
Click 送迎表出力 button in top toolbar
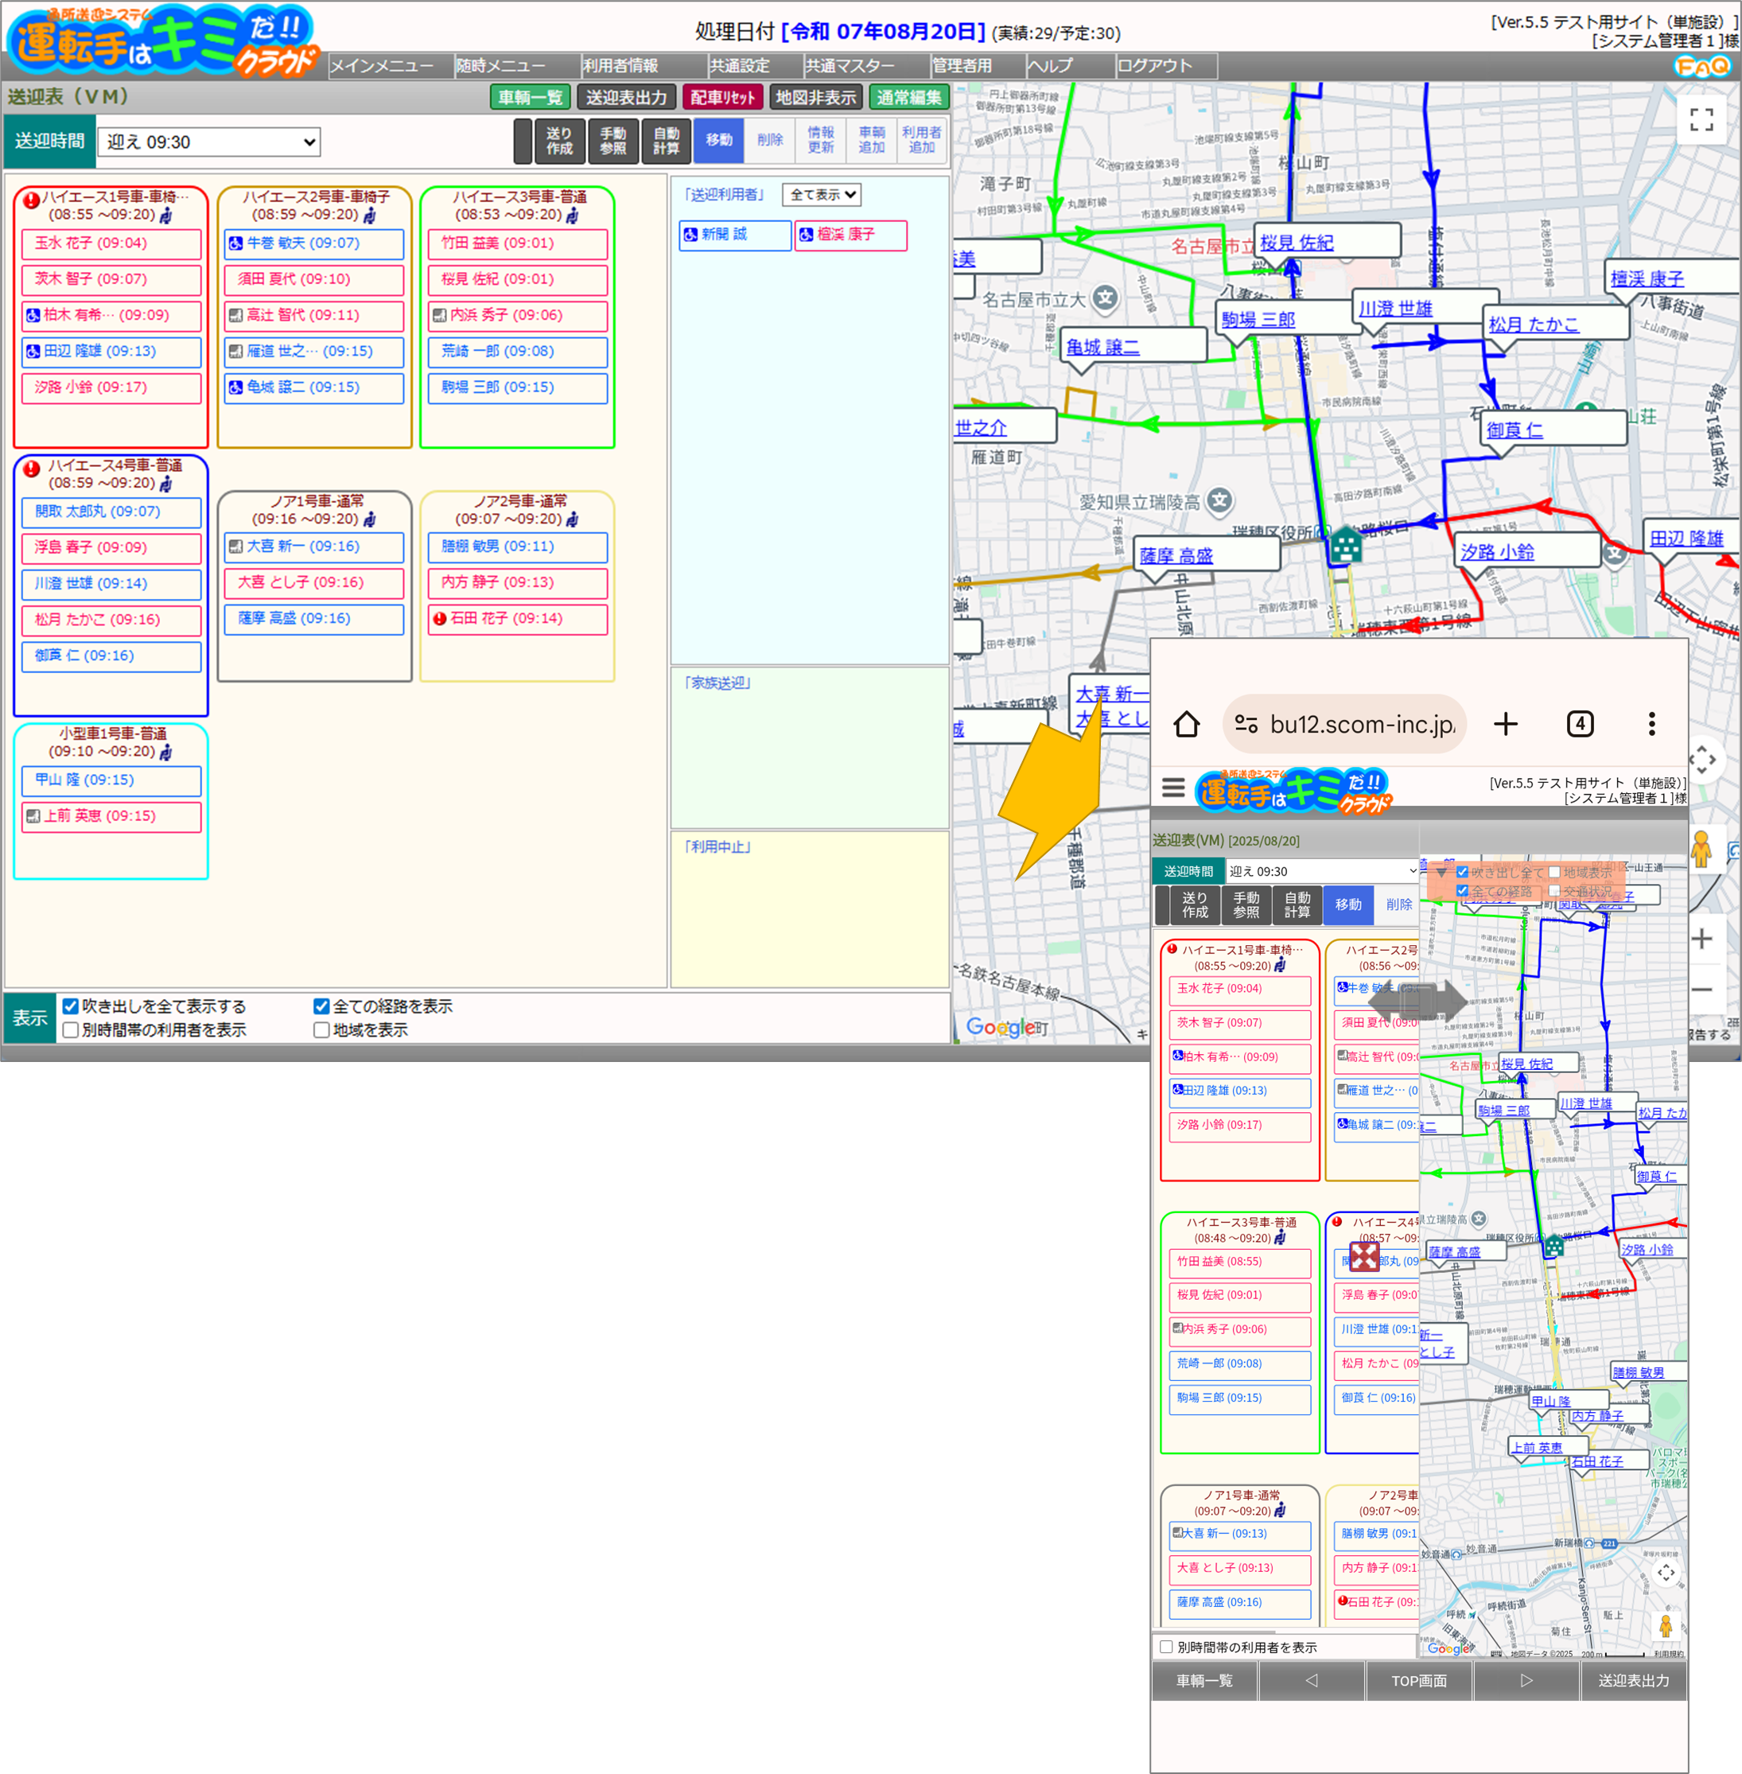[x=626, y=97]
